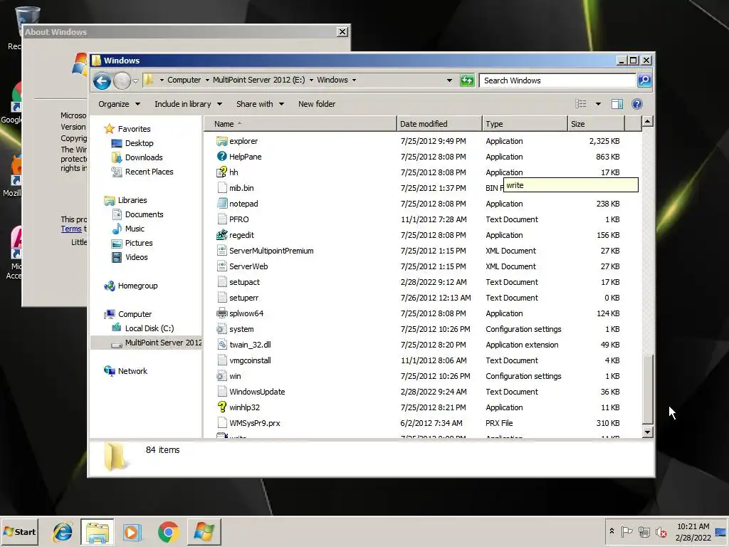729x547 pixels.
Task: Click the taskbar clock showing 10:21 AM
Action: pos(693,532)
